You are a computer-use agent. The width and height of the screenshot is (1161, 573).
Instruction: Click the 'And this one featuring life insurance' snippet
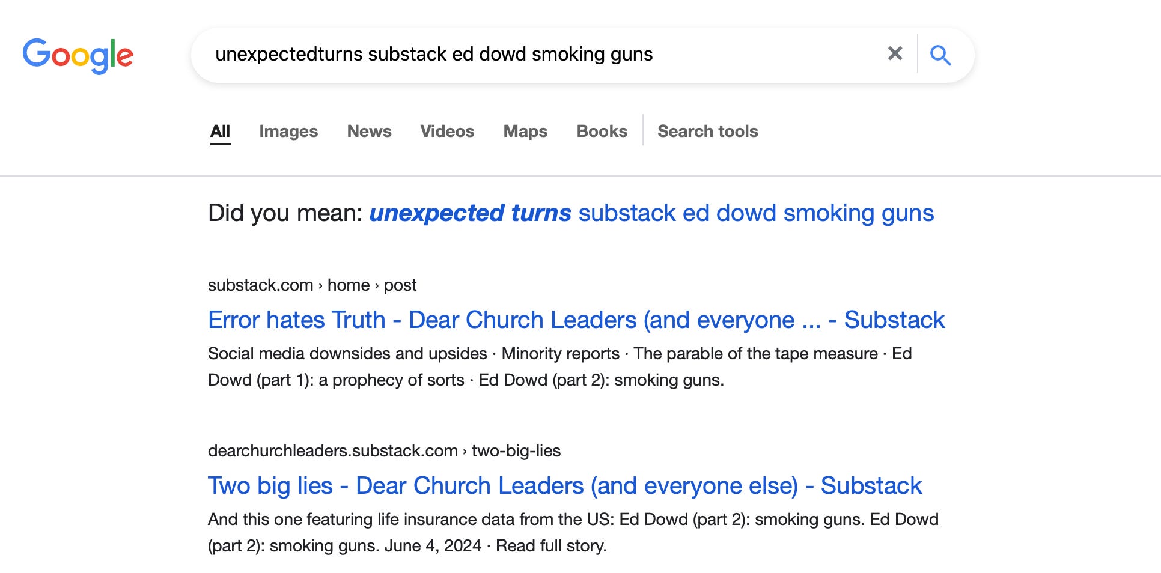pyautogui.click(x=573, y=532)
